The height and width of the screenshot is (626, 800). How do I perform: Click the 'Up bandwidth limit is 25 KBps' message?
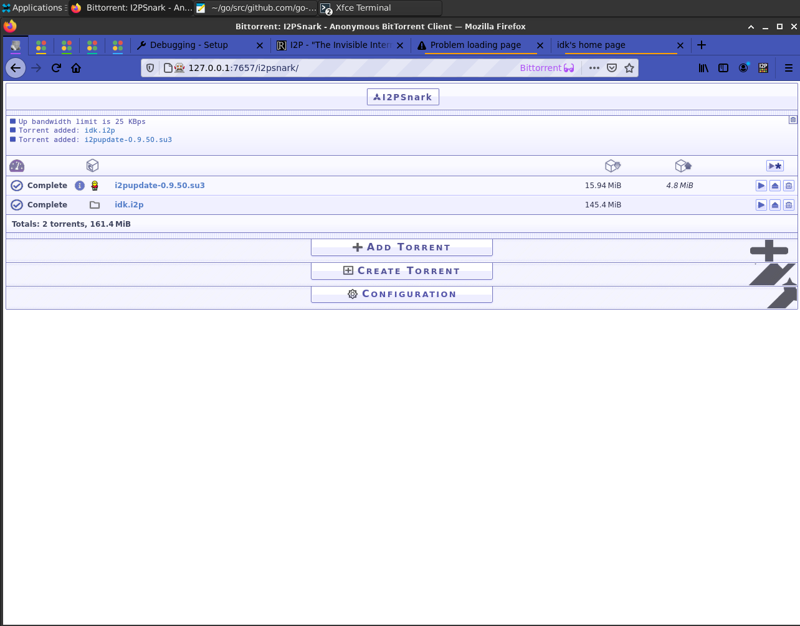click(82, 122)
